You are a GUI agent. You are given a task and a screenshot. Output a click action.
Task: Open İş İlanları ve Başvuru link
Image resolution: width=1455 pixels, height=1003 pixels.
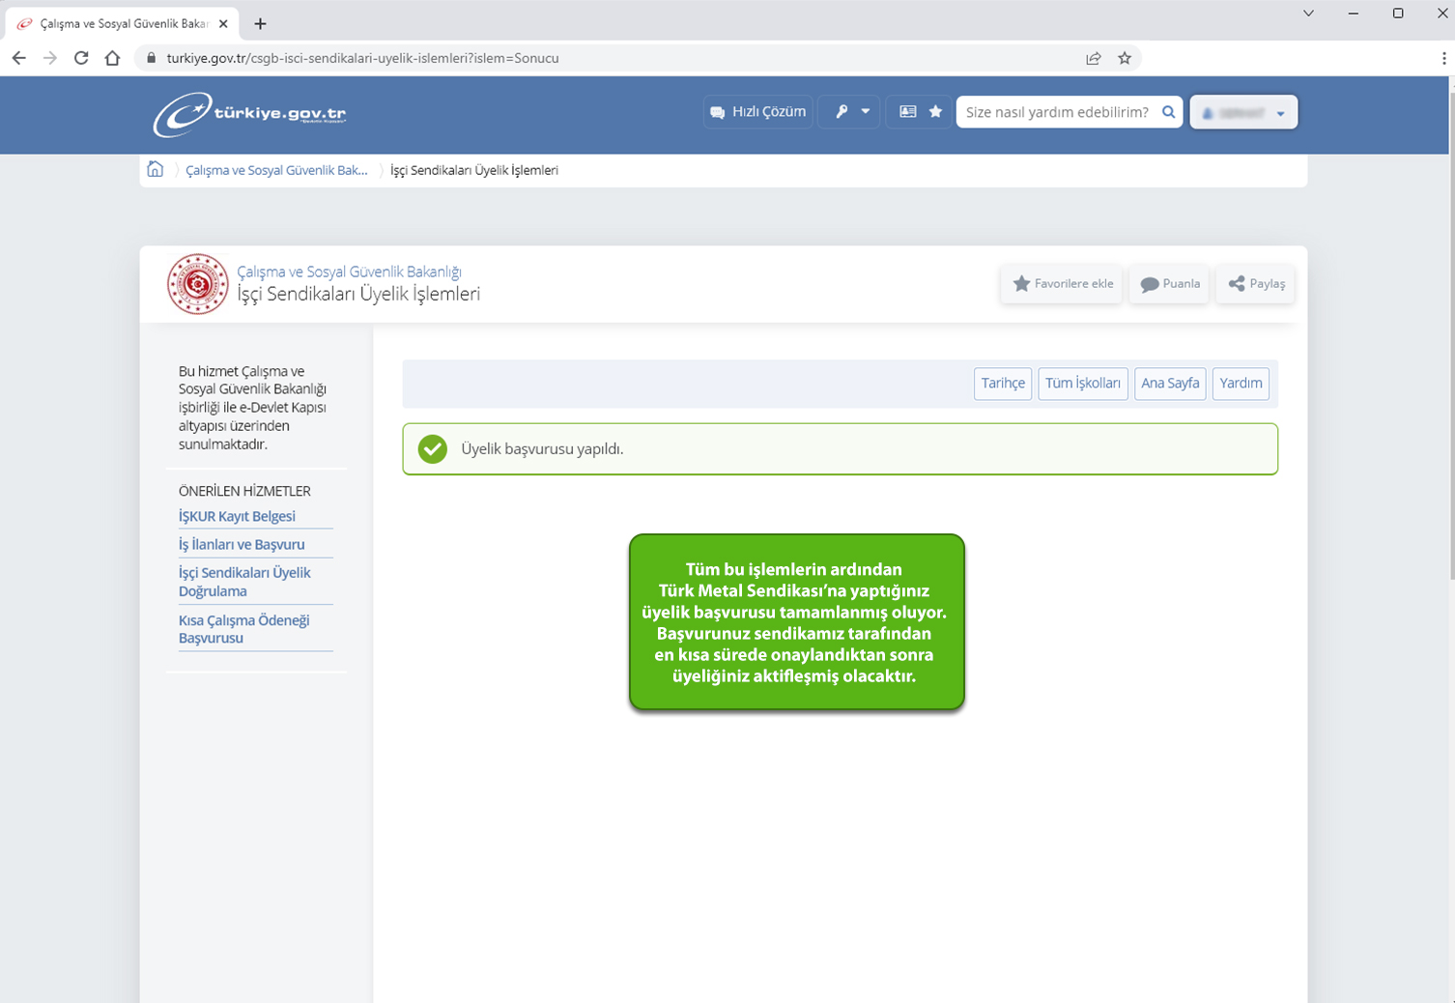[x=242, y=544]
